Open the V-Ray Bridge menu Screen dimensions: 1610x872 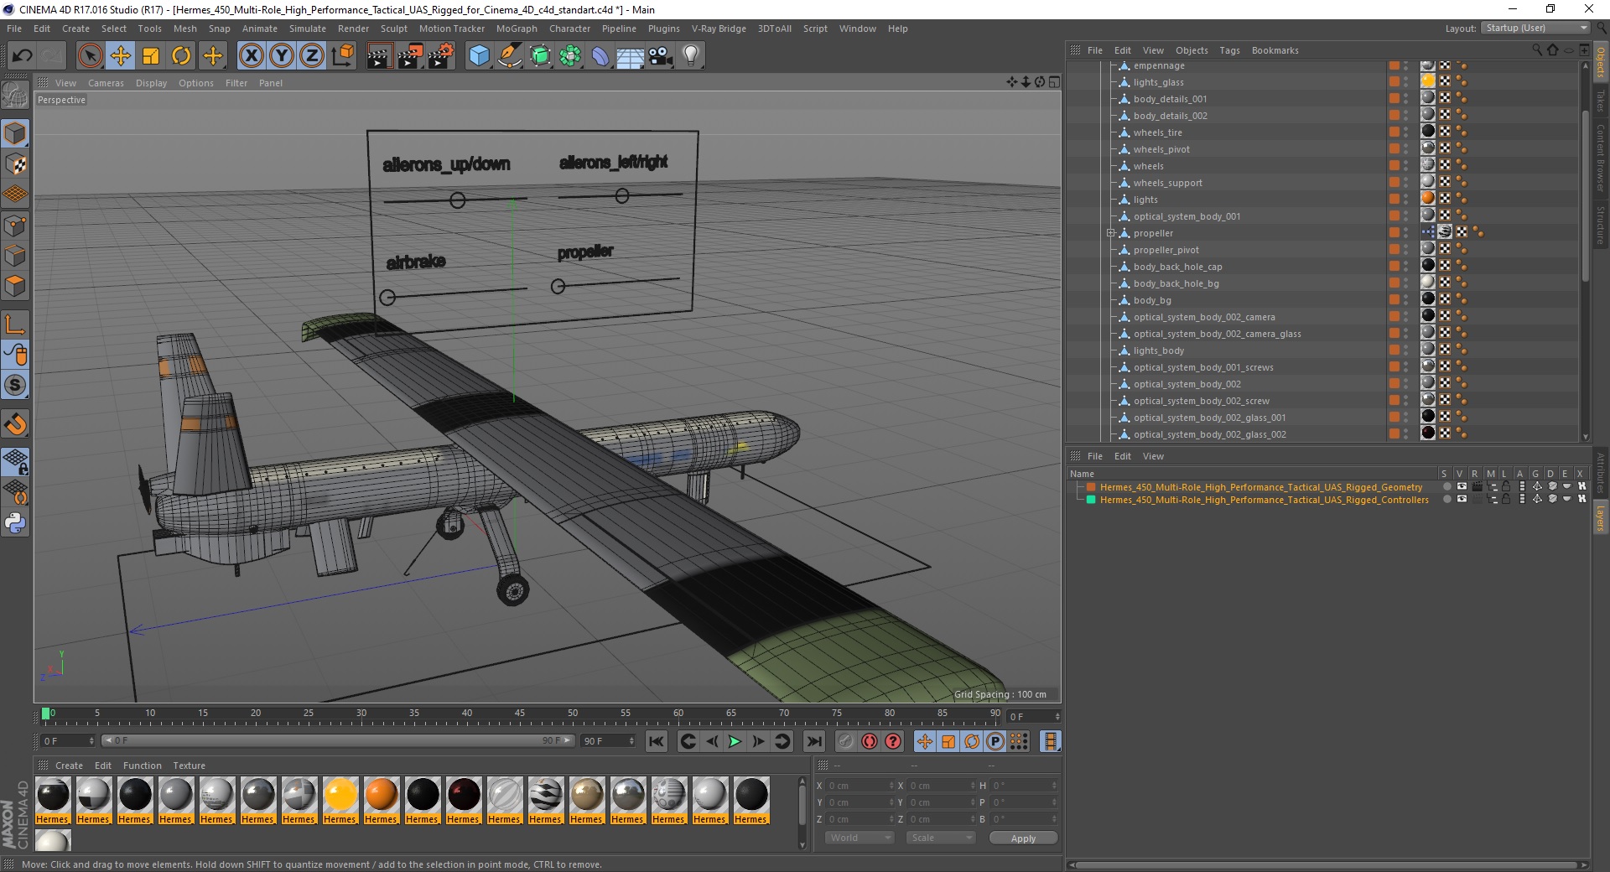(719, 29)
